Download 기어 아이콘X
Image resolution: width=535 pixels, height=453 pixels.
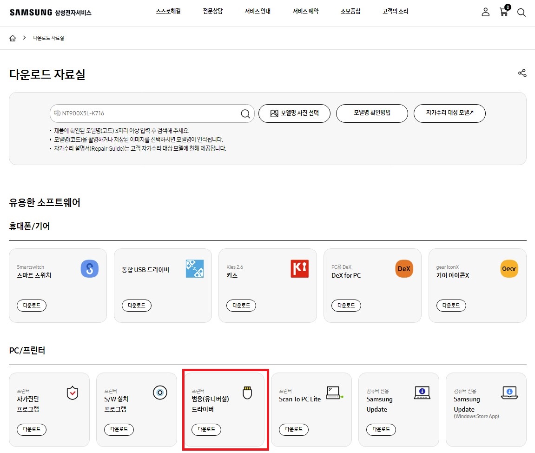pyautogui.click(x=451, y=306)
